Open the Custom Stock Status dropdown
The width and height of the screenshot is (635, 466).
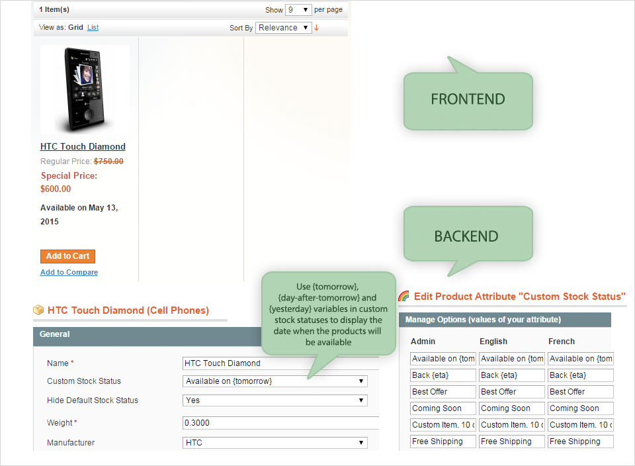pyautogui.click(x=275, y=381)
